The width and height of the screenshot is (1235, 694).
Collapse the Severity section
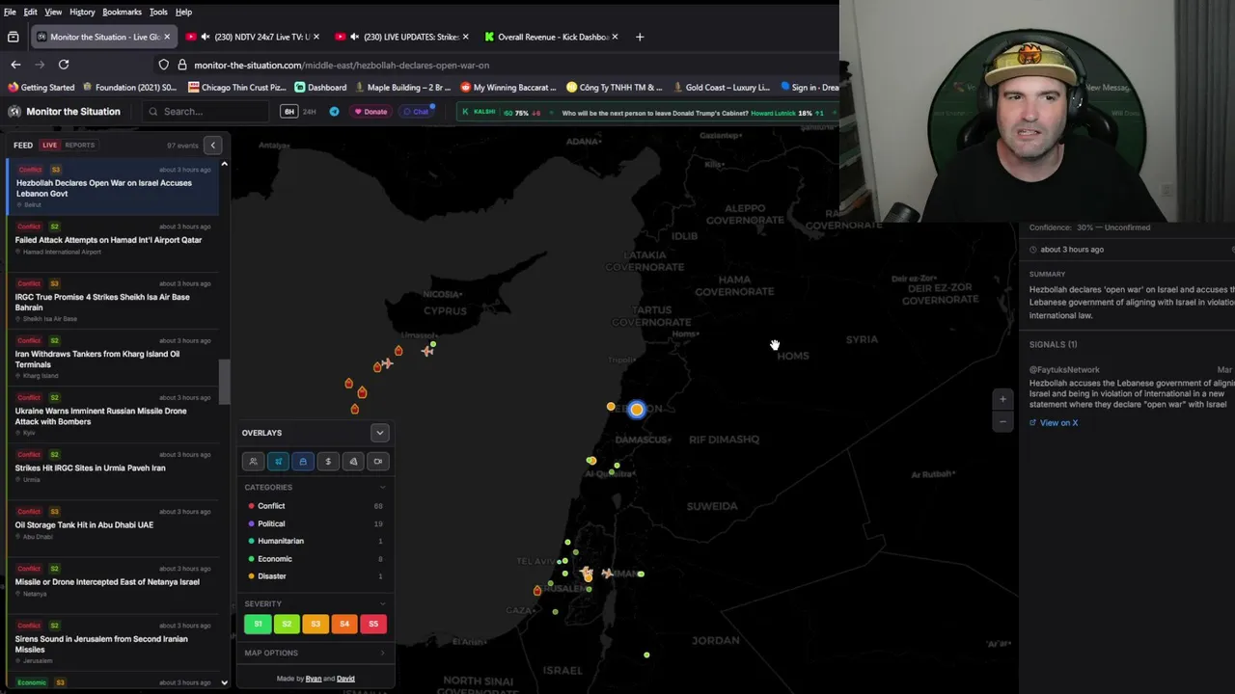pyautogui.click(x=382, y=604)
